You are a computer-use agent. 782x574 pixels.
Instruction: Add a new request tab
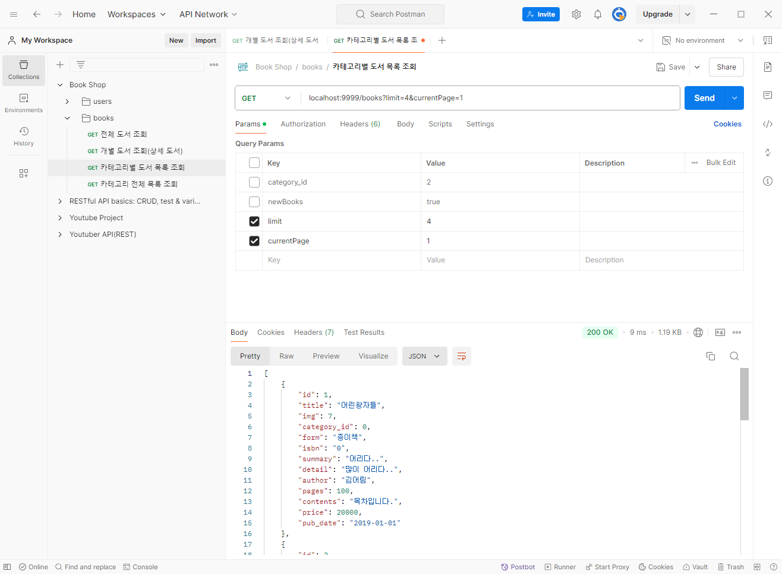pyautogui.click(x=442, y=40)
